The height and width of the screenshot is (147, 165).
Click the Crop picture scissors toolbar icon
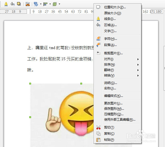point(28,4)
